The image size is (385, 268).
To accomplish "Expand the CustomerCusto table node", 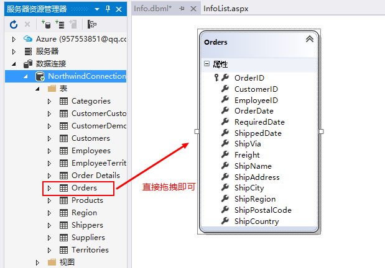I will click(x=49, y=114).
